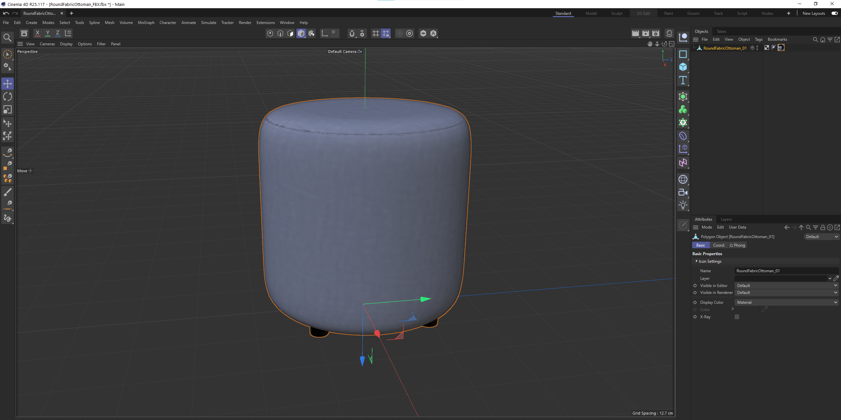This screenshot has height=420, width=841.
Task: Click the Text spline tool icon
Action: (683, 80)
